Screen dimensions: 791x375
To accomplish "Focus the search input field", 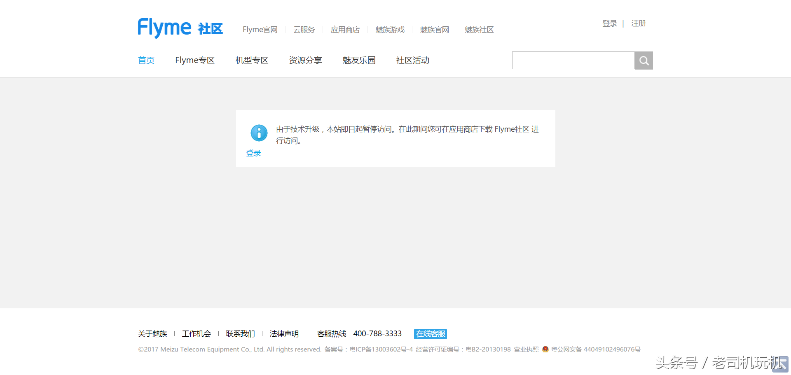I will 573,61.
